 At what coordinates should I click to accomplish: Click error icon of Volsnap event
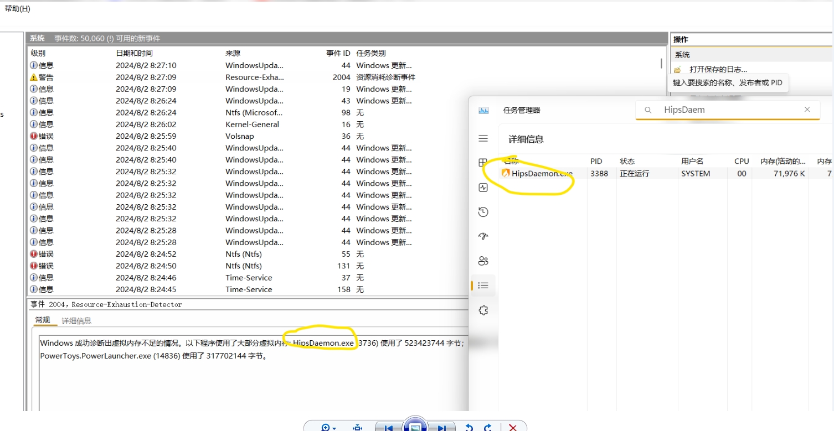(34, 136)
